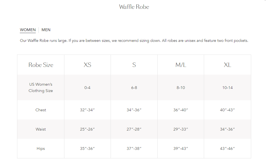The image size is (266, 165).
Task: Click the Robe Size header cell
Action: (40, 65)
